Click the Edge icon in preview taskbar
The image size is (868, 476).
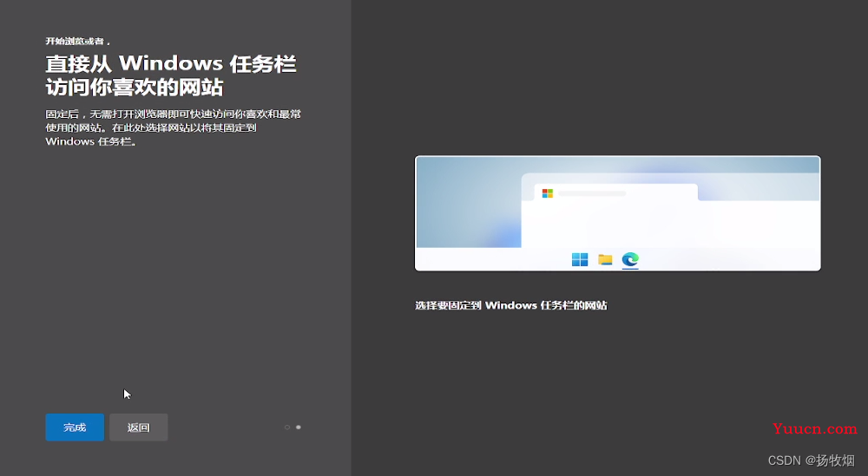point(630,259)
